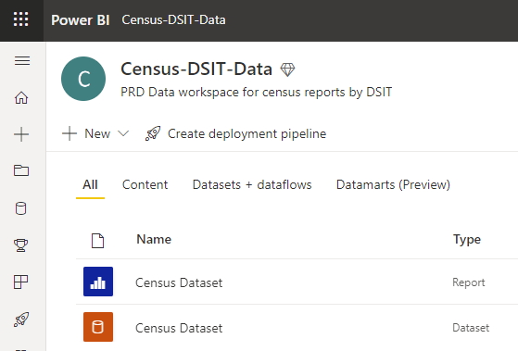518x351 pixels.
Task: Click the Create plus icon in sidebar
Action: 21,134
